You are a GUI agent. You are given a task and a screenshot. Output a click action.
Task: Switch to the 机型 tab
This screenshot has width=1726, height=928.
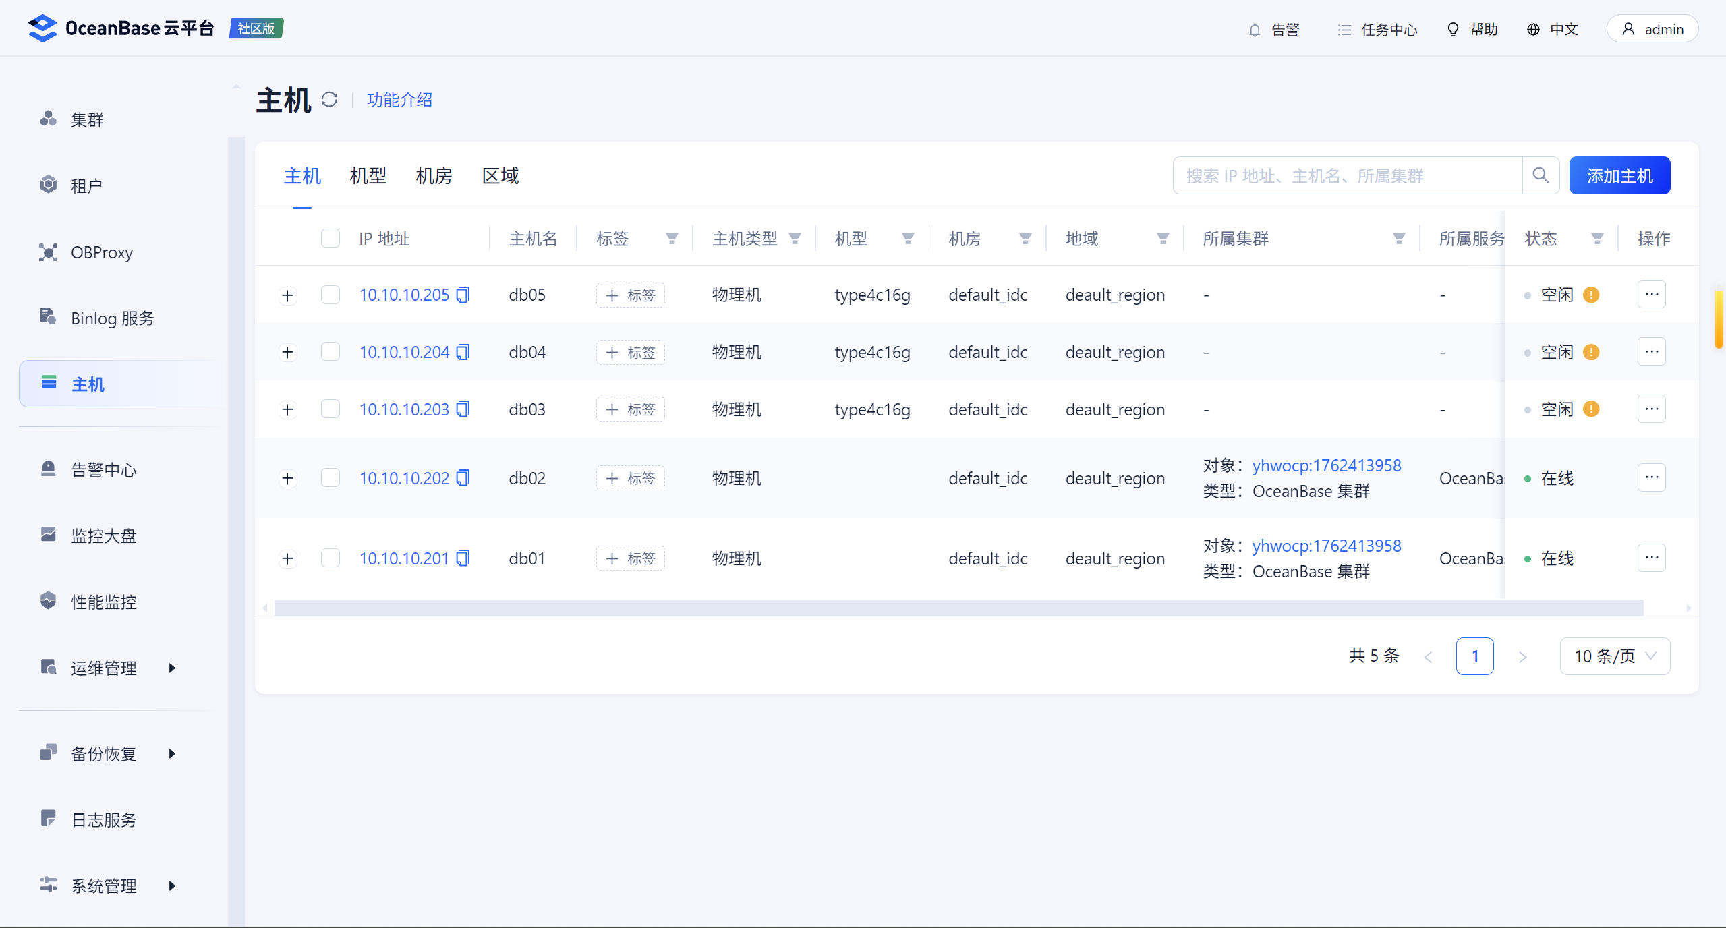(368, 176)
